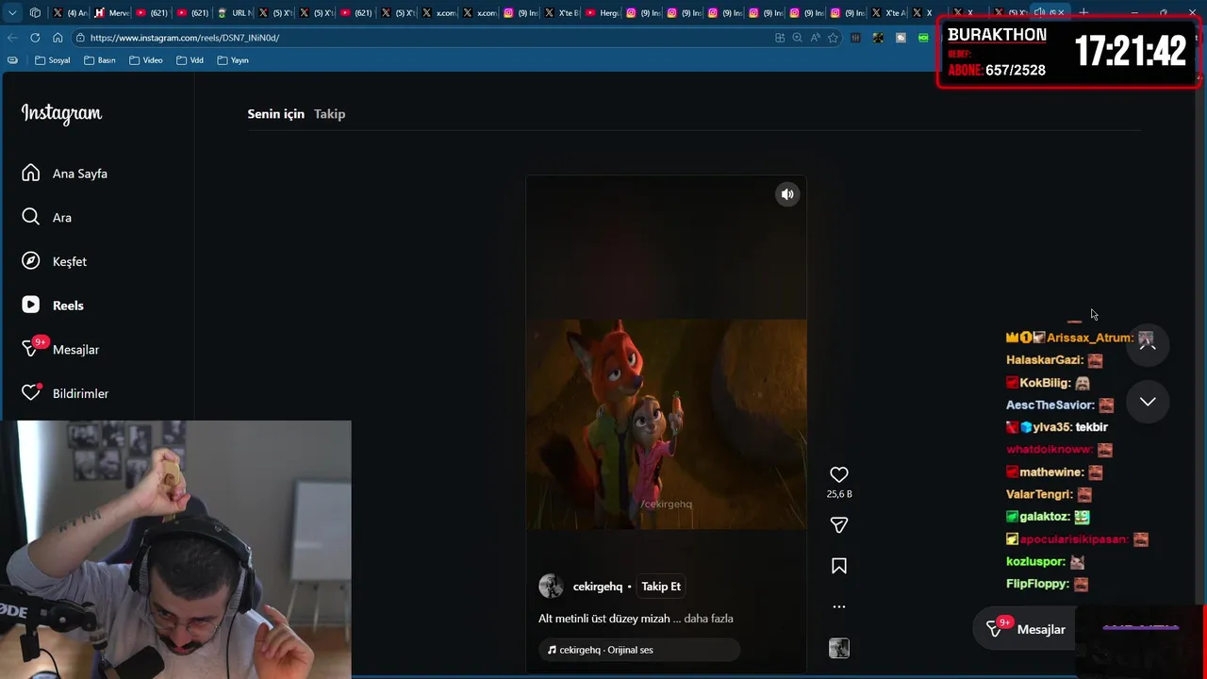Go back with browser back arrow
Viewport: 1207px width, 679px height.
pos(12,38)
